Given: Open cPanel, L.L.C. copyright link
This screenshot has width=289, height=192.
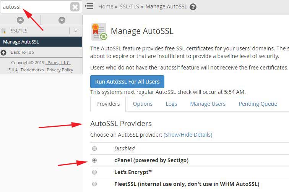Looking at the screenshot, I should click(58, 63).
